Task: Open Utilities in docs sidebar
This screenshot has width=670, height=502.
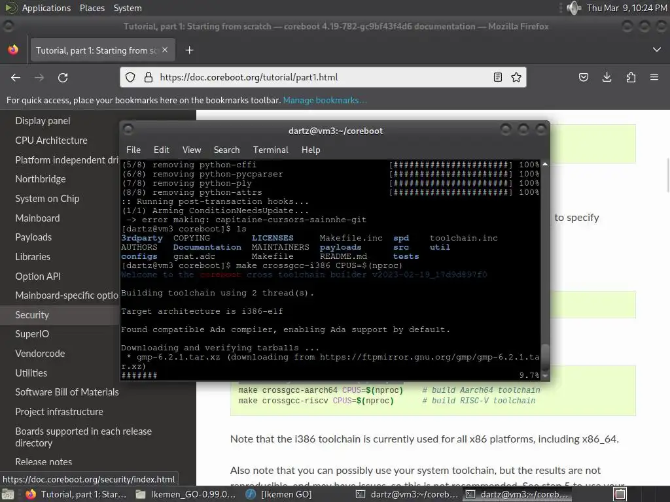Action: point(31,373)
